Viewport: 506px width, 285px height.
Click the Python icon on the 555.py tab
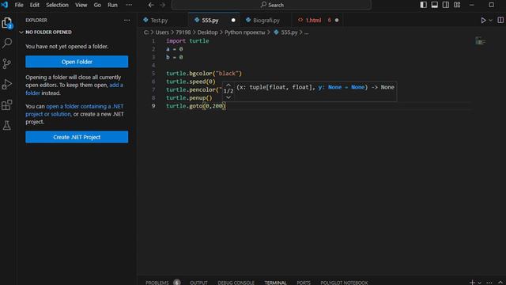pyautogui.click(x=197, y=20)
